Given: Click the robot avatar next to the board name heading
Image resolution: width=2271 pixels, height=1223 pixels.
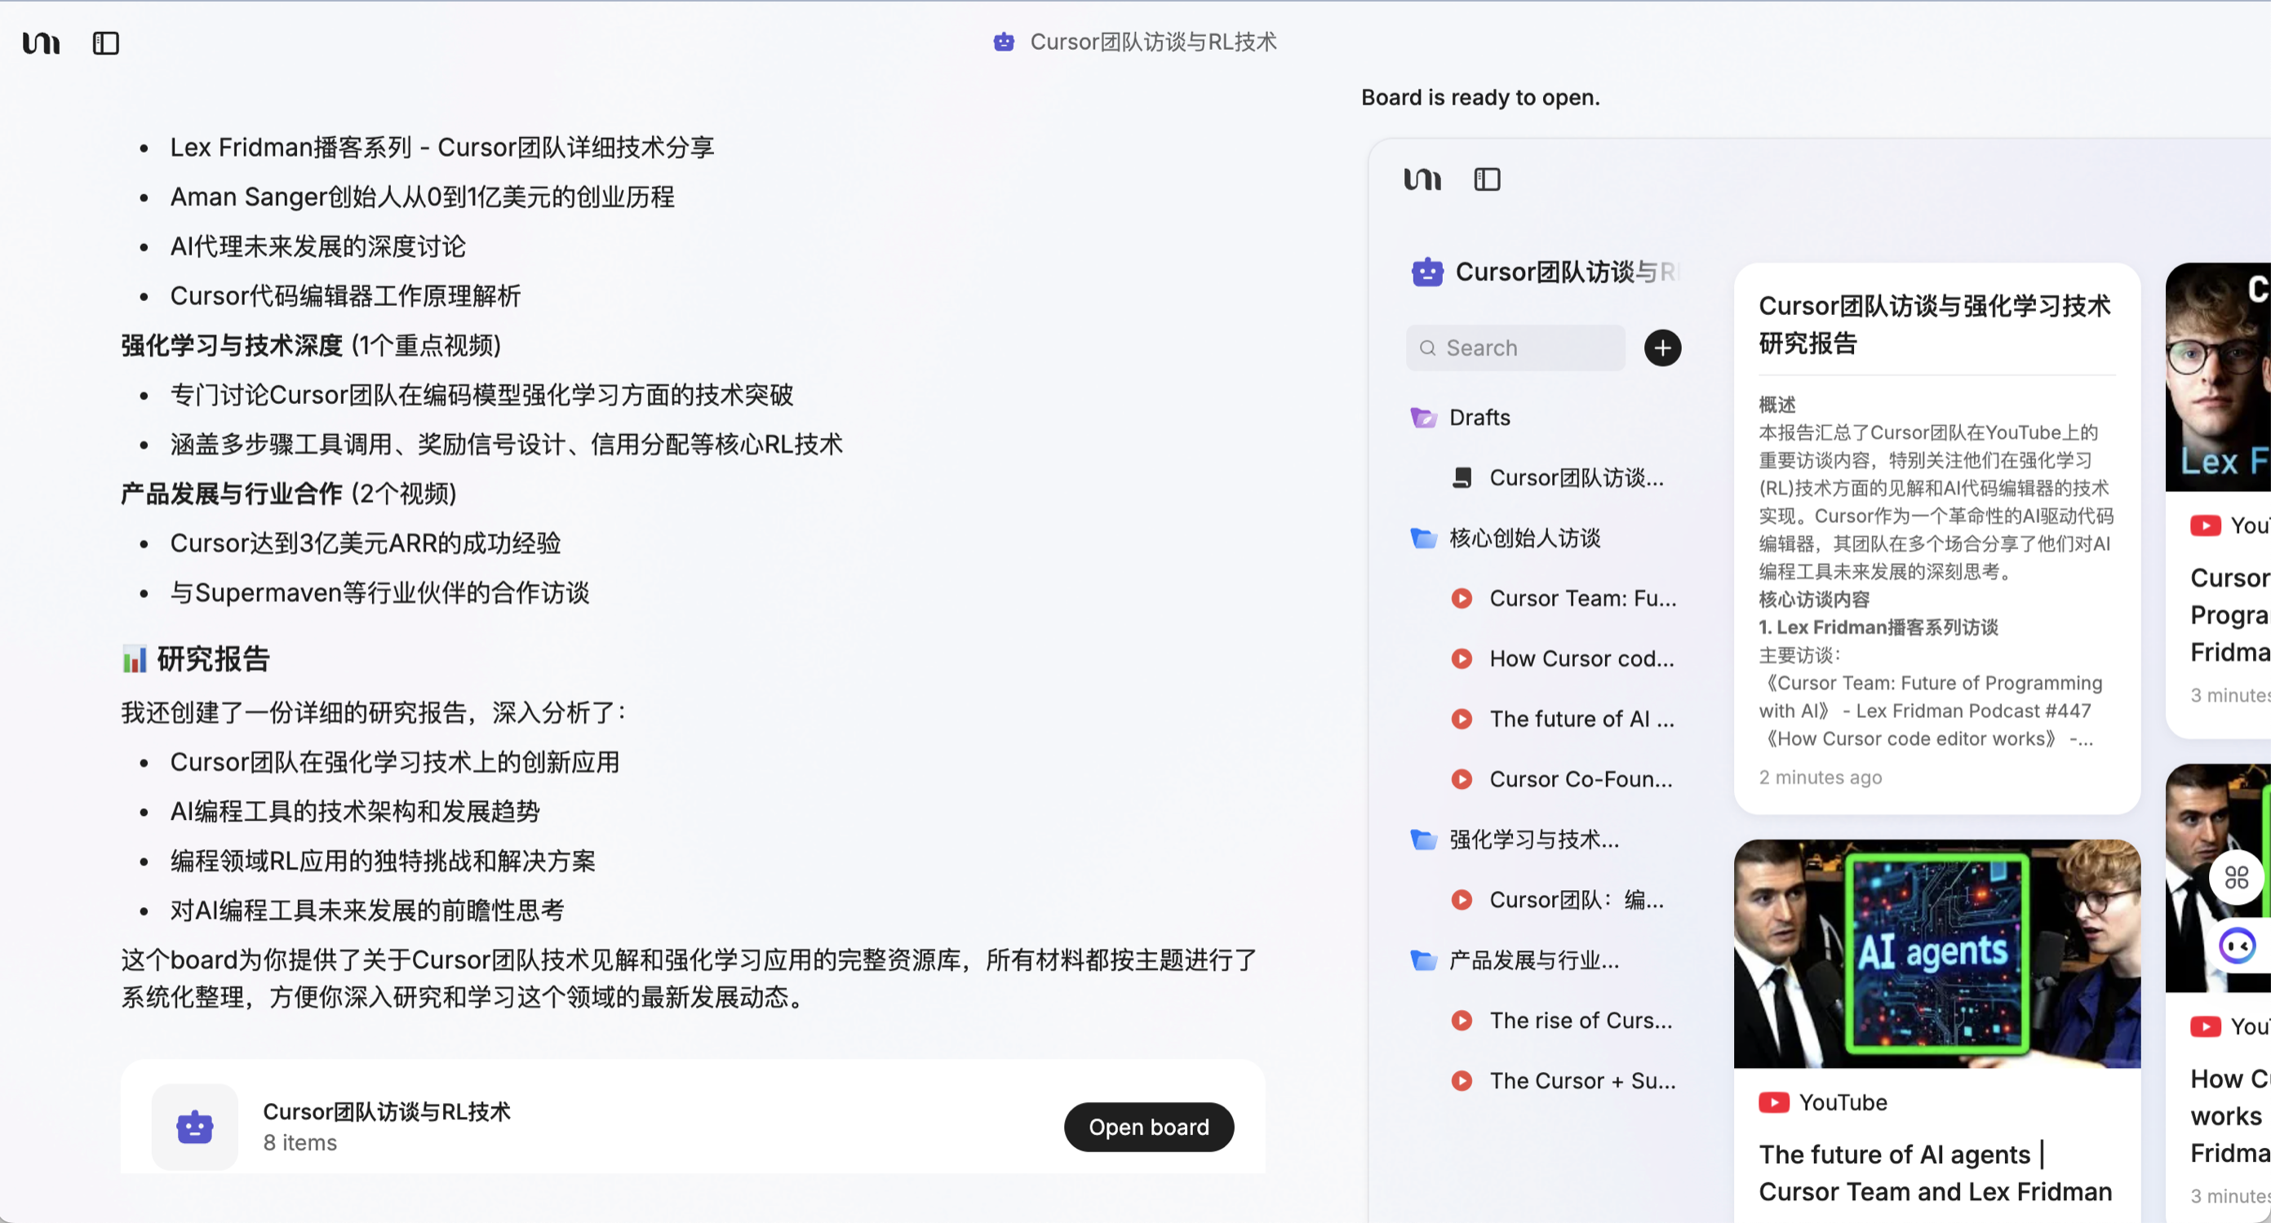Looking at the screenshot, I should point(1427,272).
